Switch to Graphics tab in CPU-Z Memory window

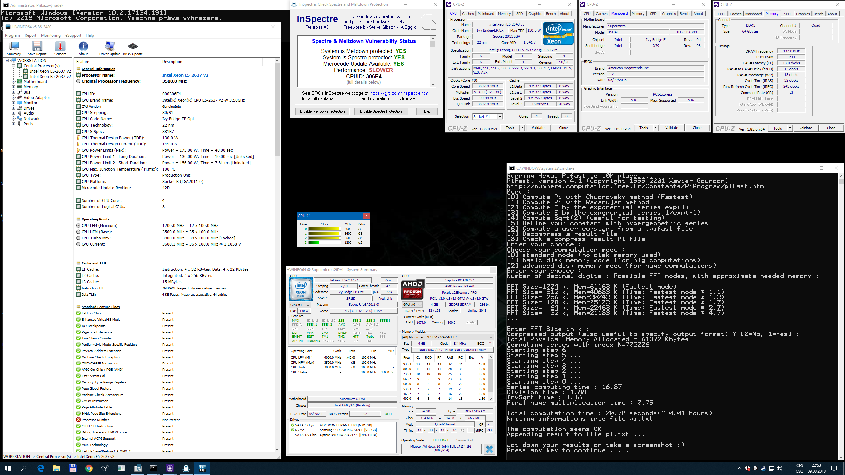[x=803, y=14]
